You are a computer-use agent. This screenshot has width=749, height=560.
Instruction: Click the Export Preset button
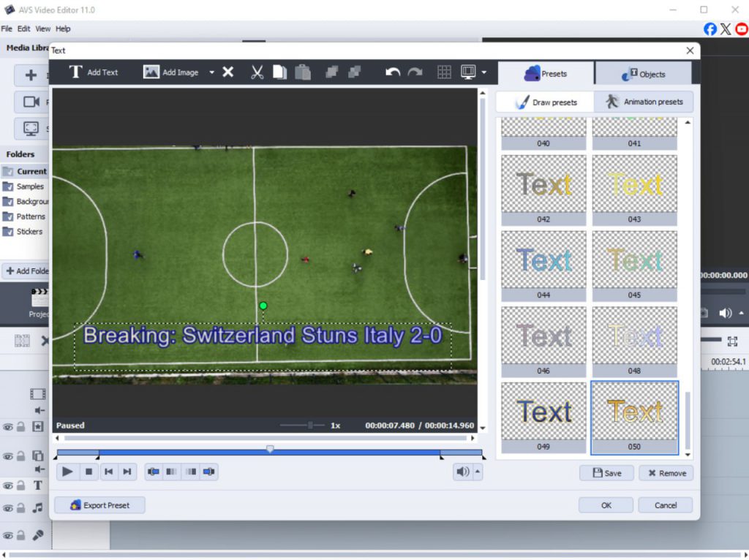click(99, 504)
